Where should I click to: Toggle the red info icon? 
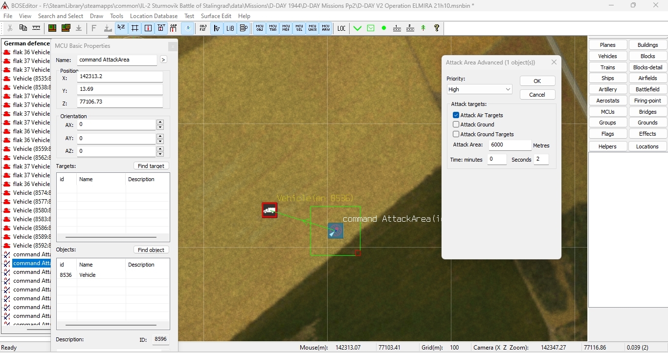(x=148, y=28)
